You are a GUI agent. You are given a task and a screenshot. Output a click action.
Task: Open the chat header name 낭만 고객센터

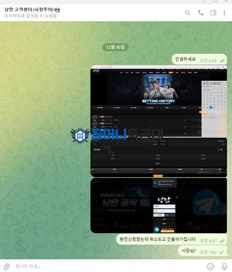pyautogui.click(x=32, y=10)
